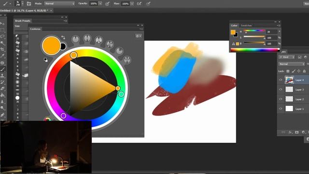Toggle lock position
The image size is (309, 174).
pyautogui.click(x=299, y=71)
